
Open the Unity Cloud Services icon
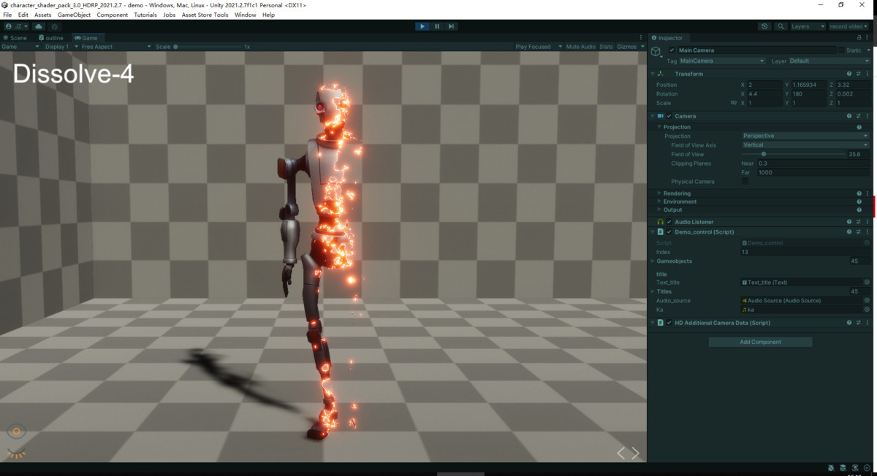pos(38,26)
